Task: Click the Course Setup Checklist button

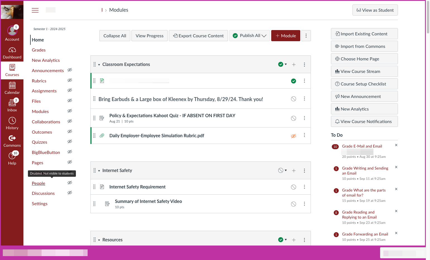Action: point(364,84)
